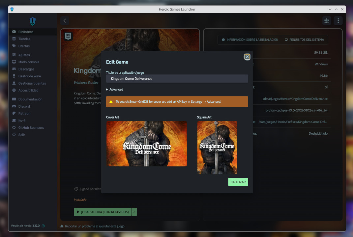Click the GitHub logo icon
This screenshot has height=237, width=353.
coord(14,127)
